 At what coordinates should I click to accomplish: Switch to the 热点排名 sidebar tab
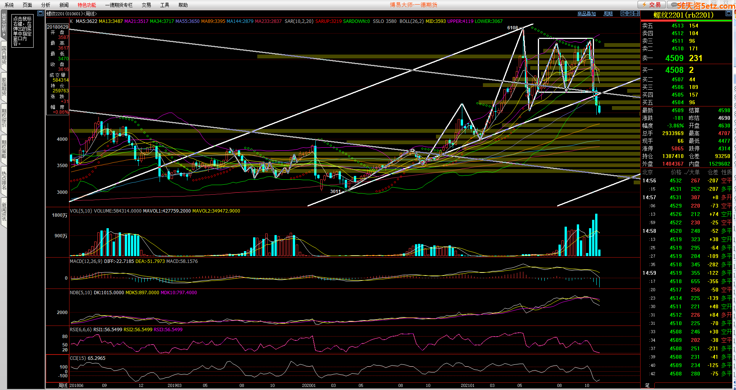[4, 181]
